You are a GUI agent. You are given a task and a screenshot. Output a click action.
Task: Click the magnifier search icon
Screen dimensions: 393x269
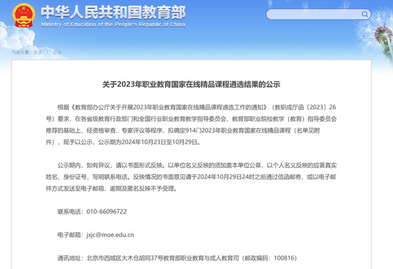pyautogui.click(x=365, y=14)
